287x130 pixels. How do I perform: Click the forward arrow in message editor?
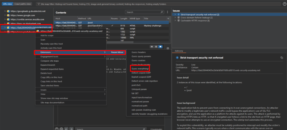(71, 129)
